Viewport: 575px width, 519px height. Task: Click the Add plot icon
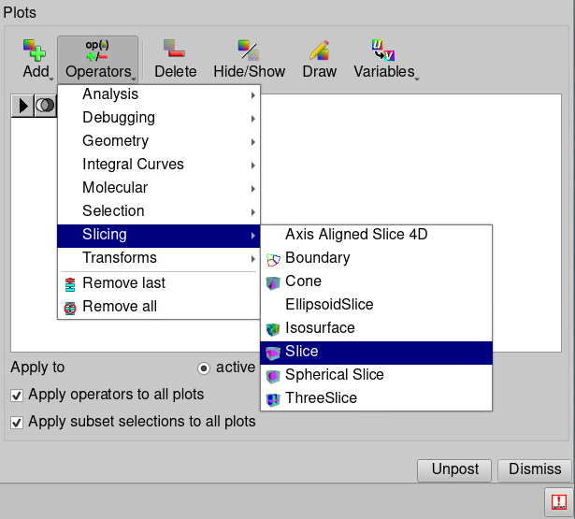pos(35,51)
